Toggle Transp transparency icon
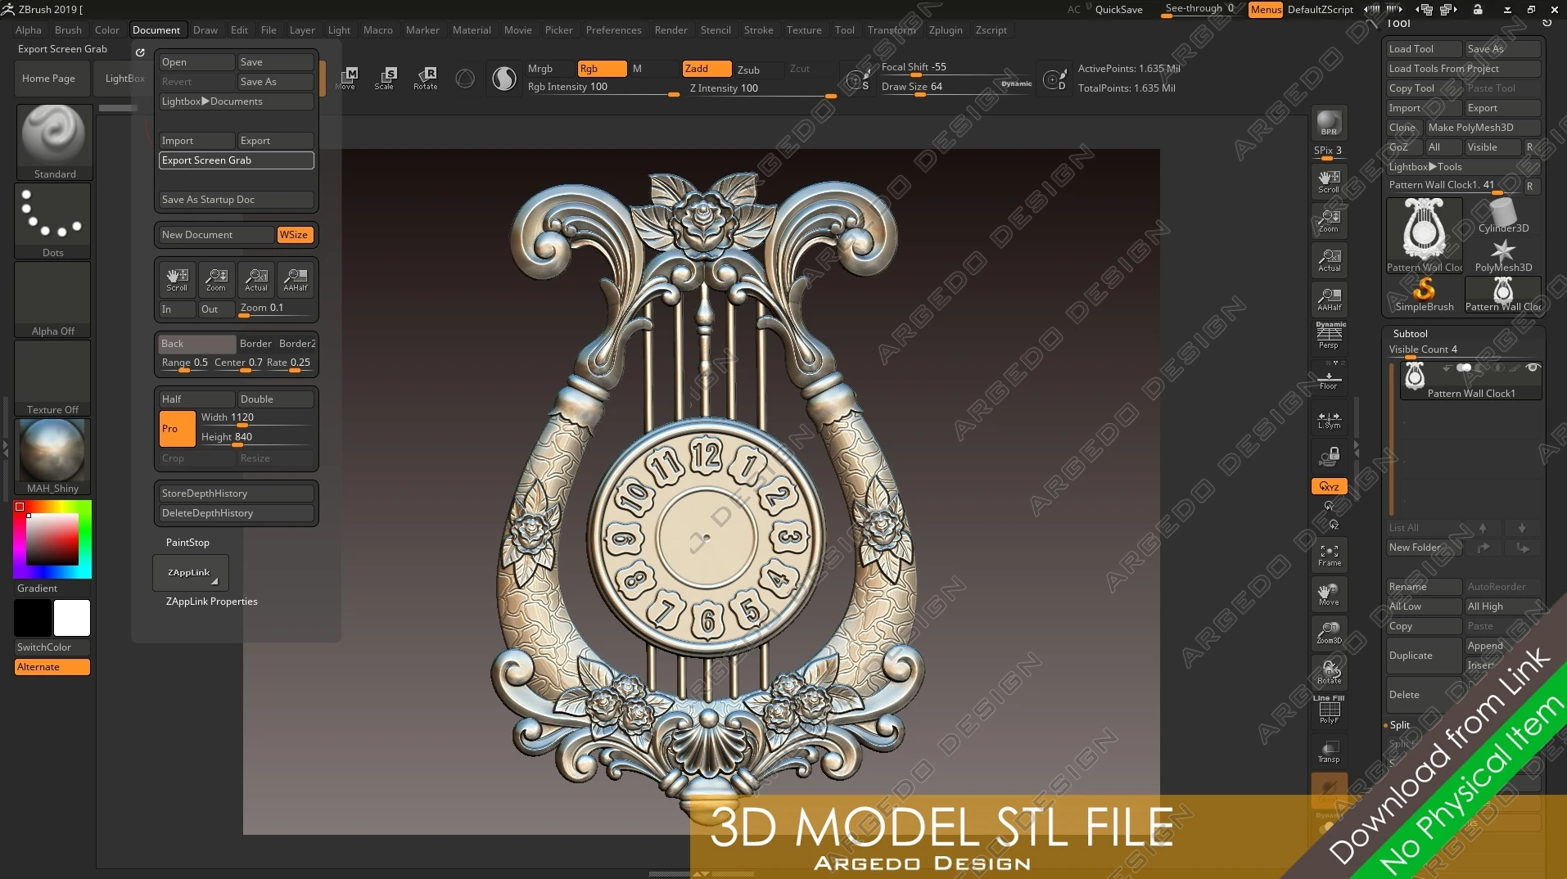Viewport: 1567px width, 879px height. tap(1329, 752)
